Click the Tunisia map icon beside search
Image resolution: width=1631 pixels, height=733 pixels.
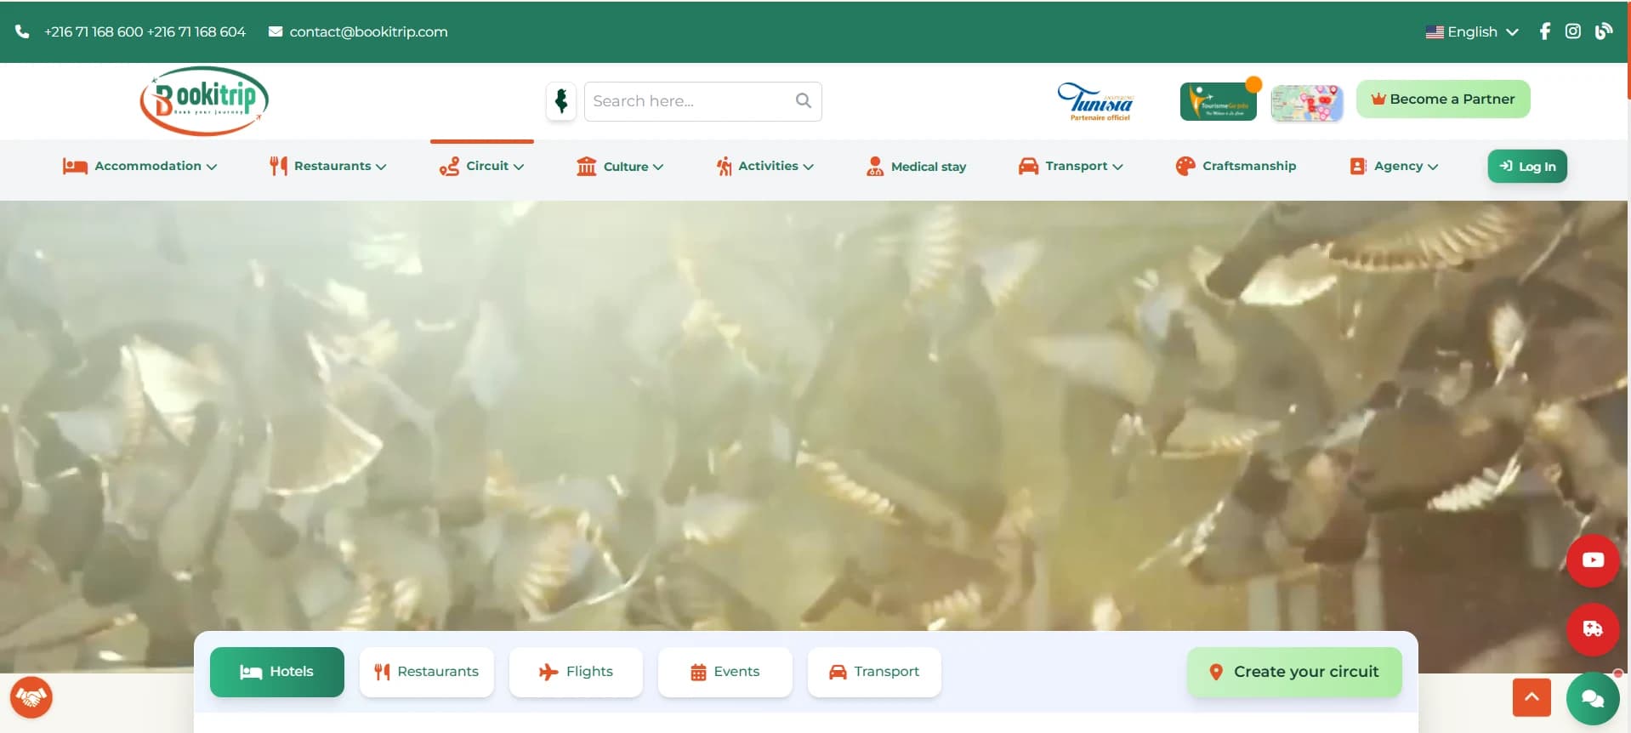point(561,101)
